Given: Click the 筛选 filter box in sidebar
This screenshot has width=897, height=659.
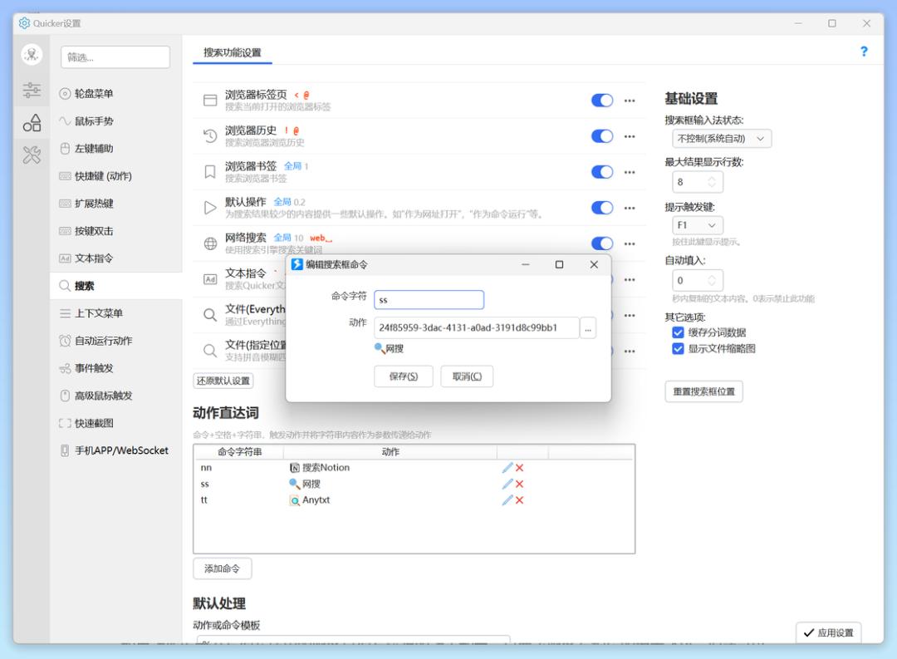Looking at the screenshot, I should pos(115,57).
